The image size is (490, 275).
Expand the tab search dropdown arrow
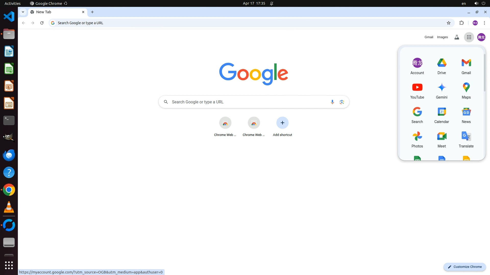point(23,12)
